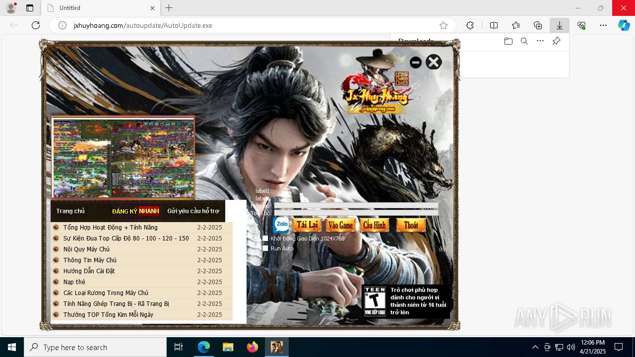Click the browser back arrow

pyautogui.click(x=14, y=25)
